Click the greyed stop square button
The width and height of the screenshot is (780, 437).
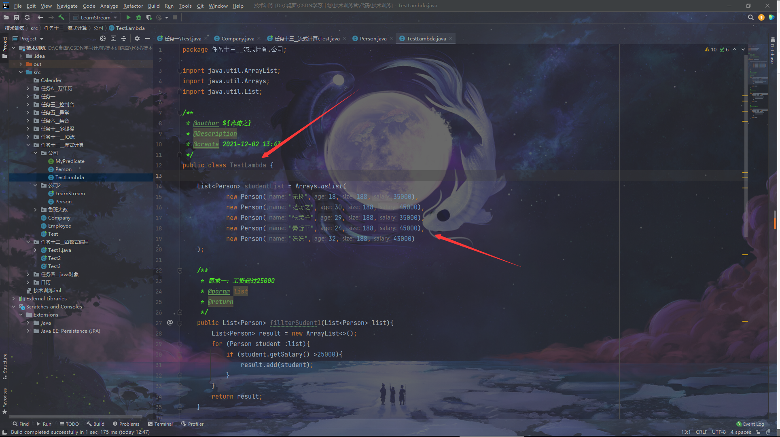click(175, 17)
